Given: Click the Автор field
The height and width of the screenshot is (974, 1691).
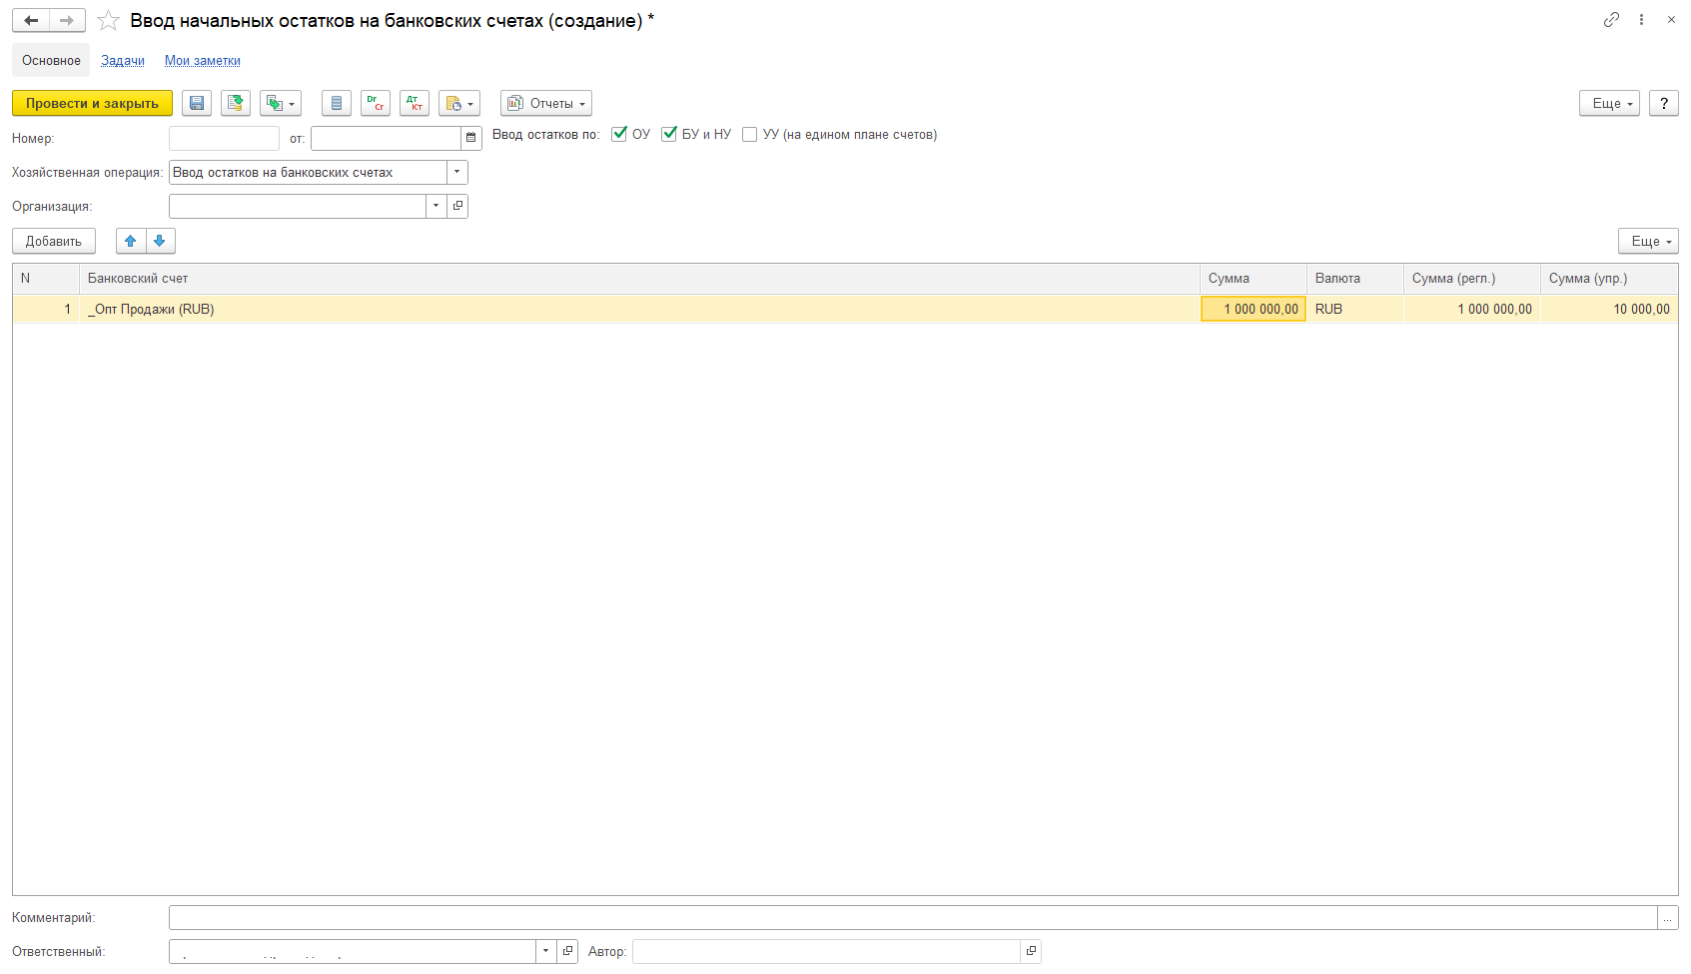Looking at the screenshot, I should click(826, 951).
